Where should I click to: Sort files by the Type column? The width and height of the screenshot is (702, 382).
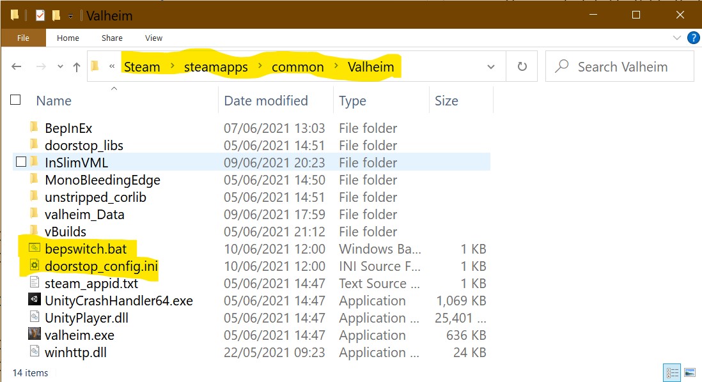click(352, 101)
